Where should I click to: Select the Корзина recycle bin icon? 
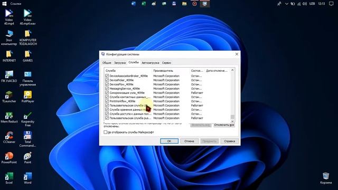tap(326, 178)
